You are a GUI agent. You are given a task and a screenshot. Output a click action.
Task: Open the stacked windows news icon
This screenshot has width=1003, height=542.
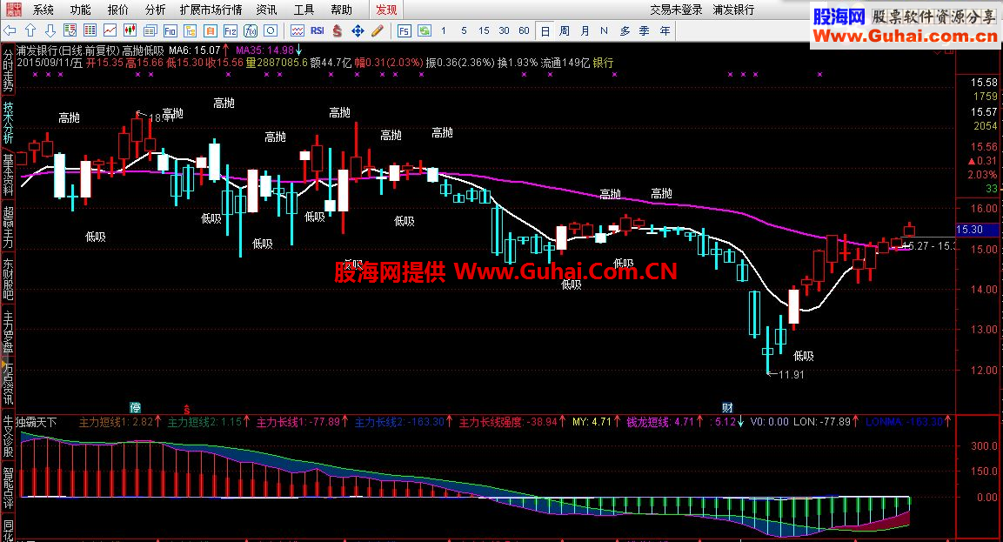click(150, 30)
